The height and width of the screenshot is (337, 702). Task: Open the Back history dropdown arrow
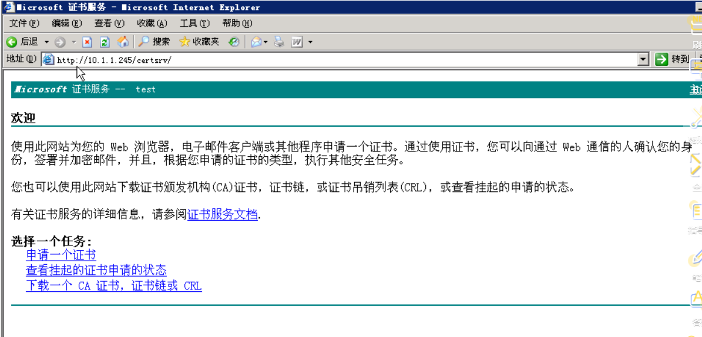point(46,42)
